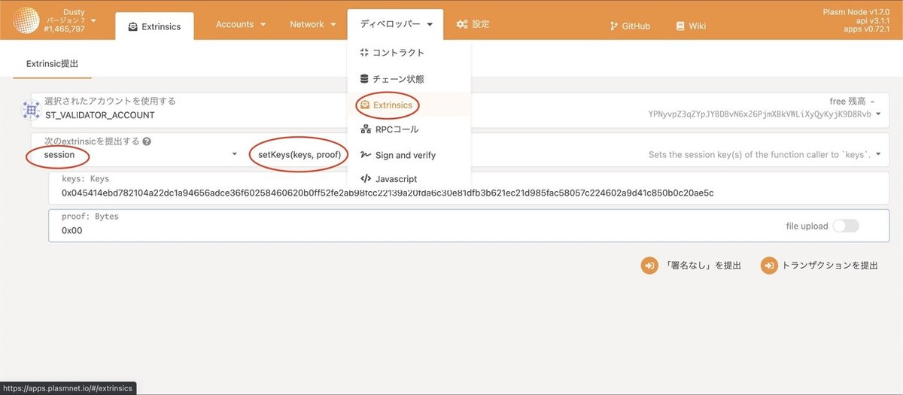This screenshot has width=903, height=395.
Task: Select the Extrinsic提出 sub-tab
Action: coord(52,65)
